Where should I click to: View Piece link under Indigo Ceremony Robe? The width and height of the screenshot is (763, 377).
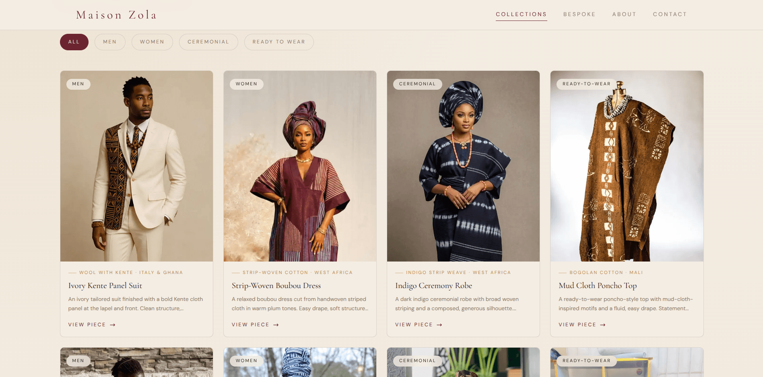tap(419, 325)
